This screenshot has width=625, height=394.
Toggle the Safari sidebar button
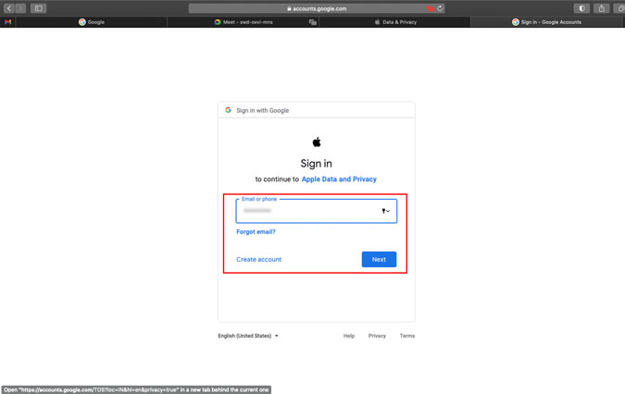tap(38, 8)
